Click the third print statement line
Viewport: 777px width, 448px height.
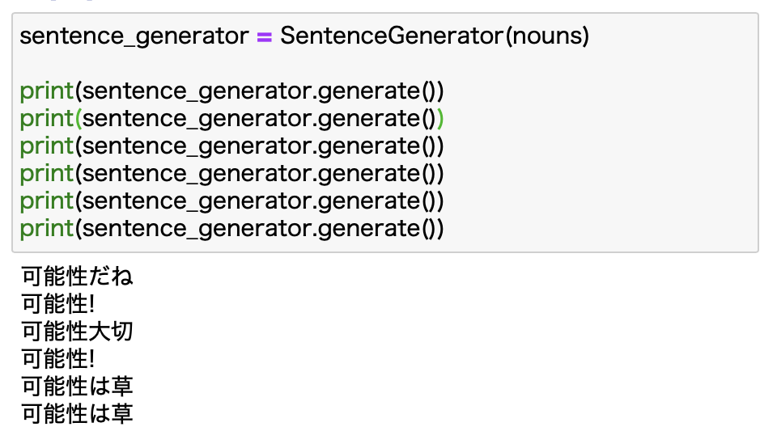[x=231, y=146]
